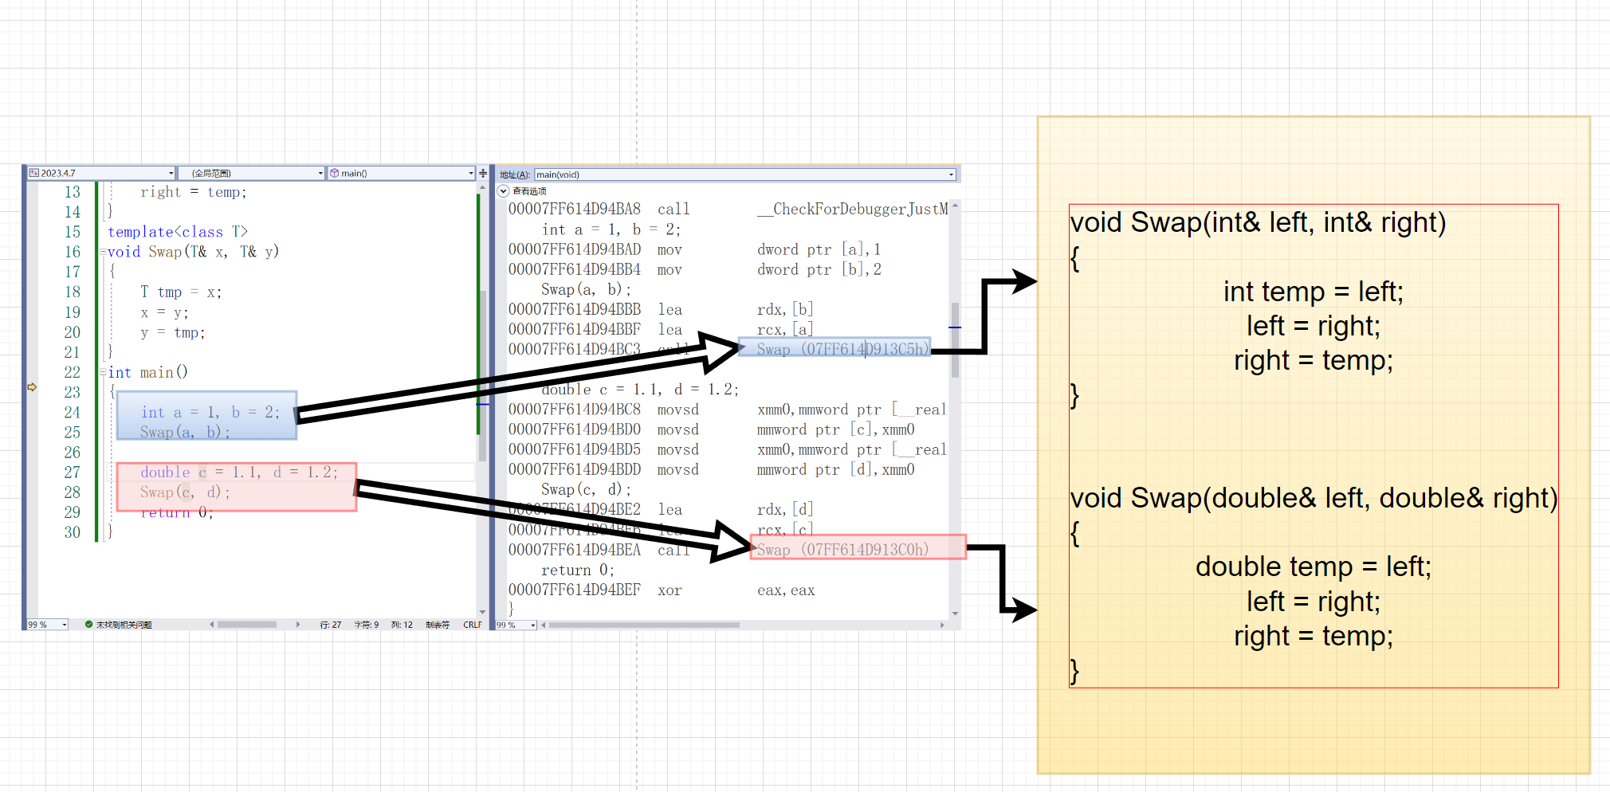Click the 未找到相关问题 status check icon
The image size is (1610, 792).
[x=88, y=625]
